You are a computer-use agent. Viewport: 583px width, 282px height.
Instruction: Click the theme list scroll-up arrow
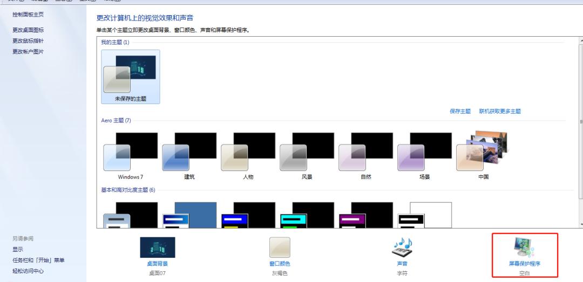(581, 39)
